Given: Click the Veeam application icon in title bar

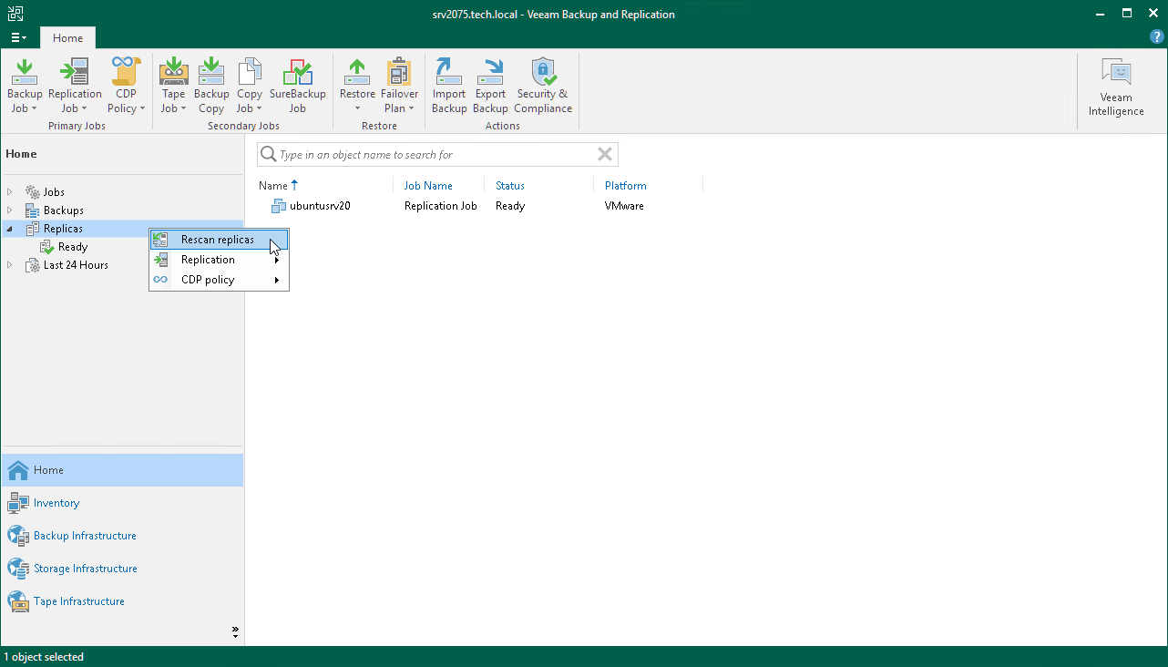Looking at the screenshot, I should 15,14.
